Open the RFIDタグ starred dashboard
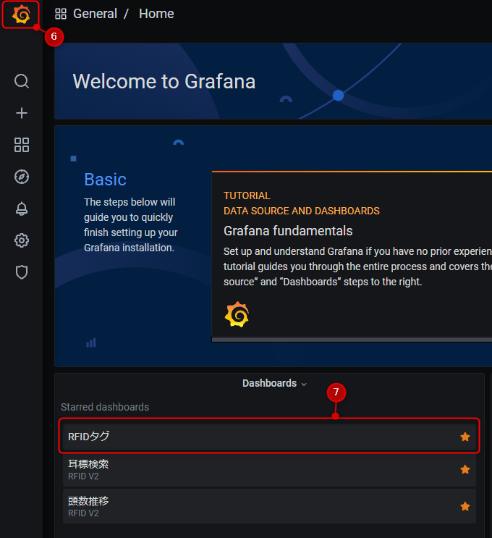Viewport: 492px width, 538px height. point(269,437)
